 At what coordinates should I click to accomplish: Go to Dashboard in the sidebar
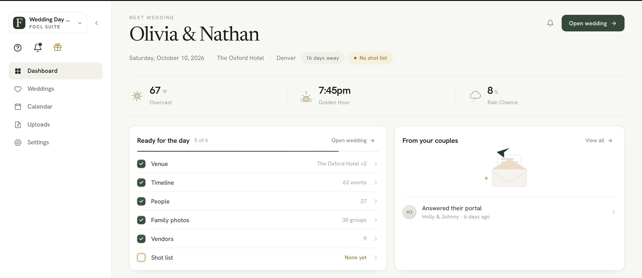pos(56,71)
